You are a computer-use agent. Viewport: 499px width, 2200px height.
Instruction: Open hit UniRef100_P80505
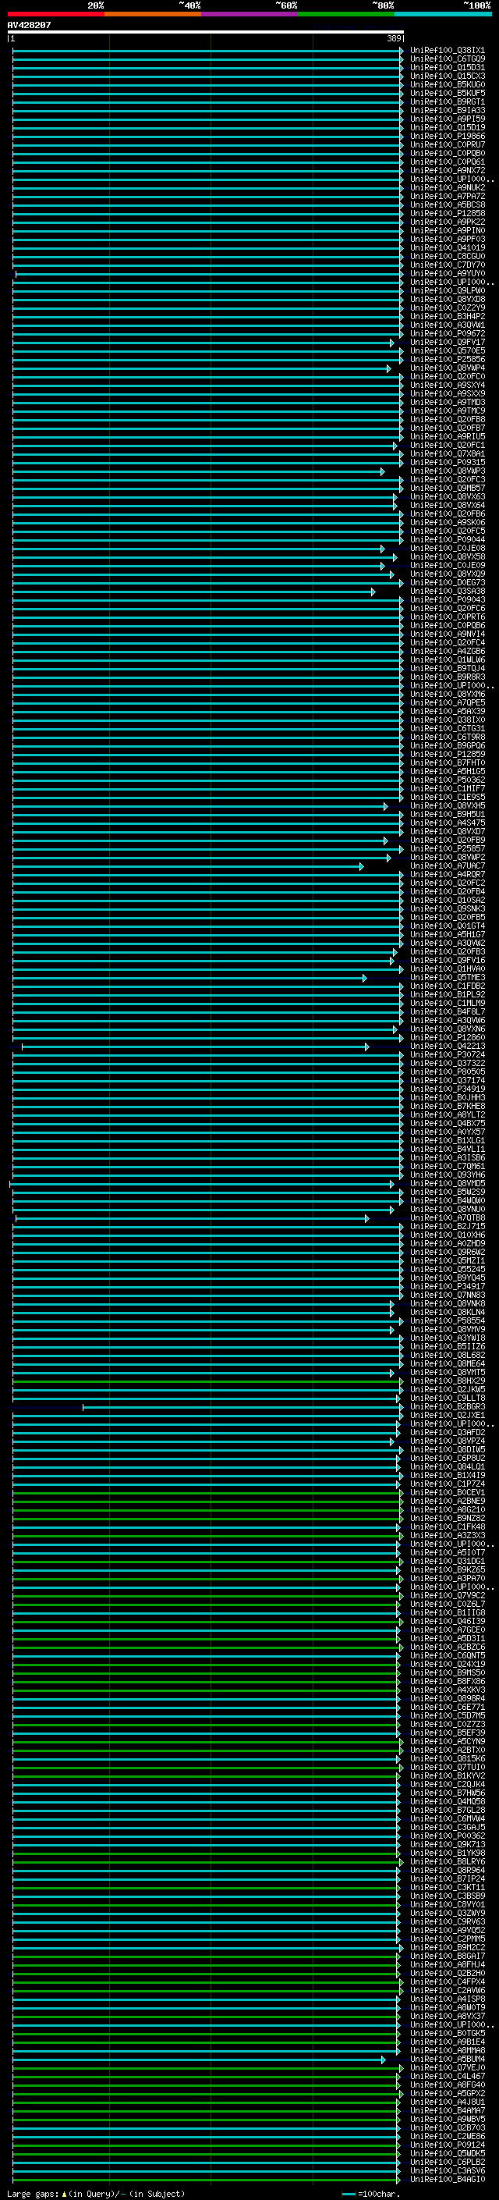coord(447,1072)
